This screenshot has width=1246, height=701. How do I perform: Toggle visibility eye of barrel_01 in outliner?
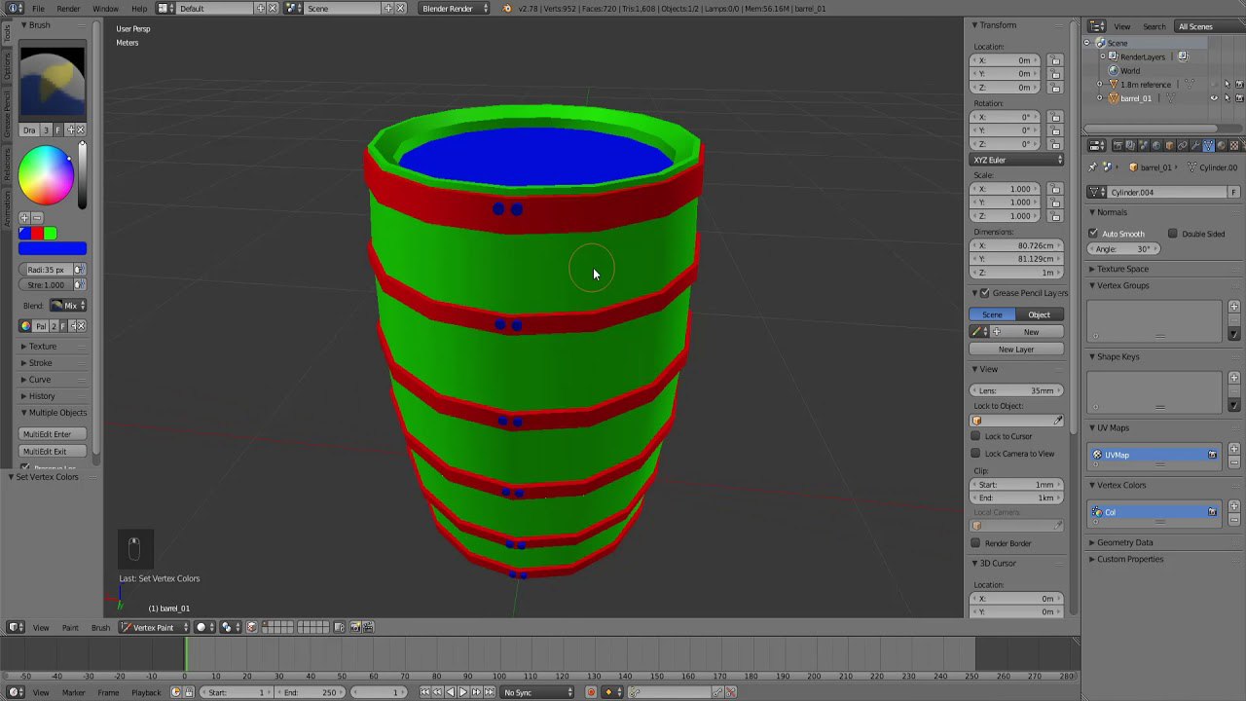tap(1214, 98)
